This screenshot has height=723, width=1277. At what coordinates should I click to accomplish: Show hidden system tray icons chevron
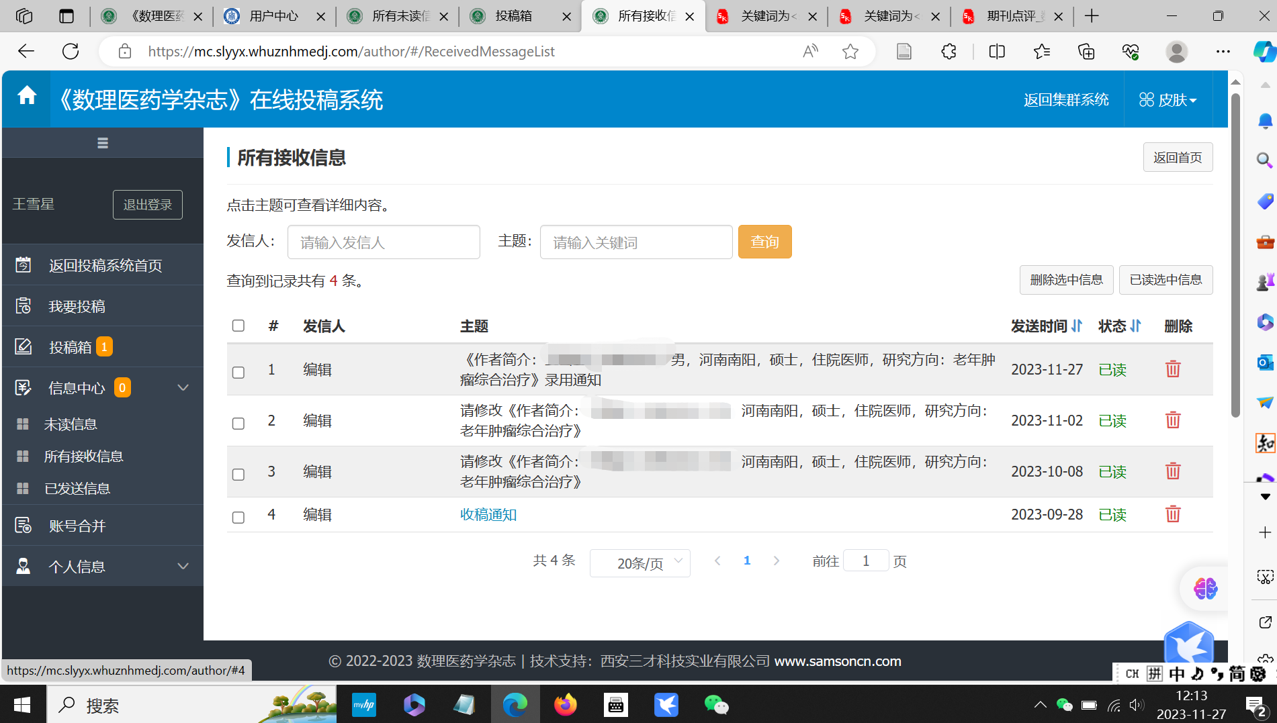(x=1040, y=704)
